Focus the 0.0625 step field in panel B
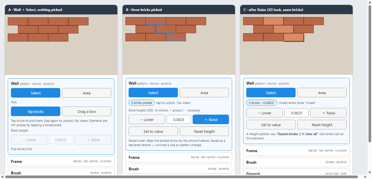The height and width of the screenshot is (179, 372). click(179, 120)
